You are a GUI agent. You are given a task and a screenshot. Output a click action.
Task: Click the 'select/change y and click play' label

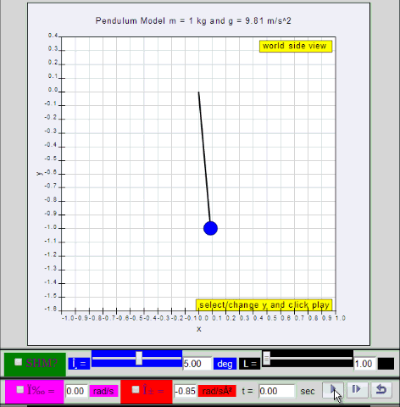tap(264, 305)
